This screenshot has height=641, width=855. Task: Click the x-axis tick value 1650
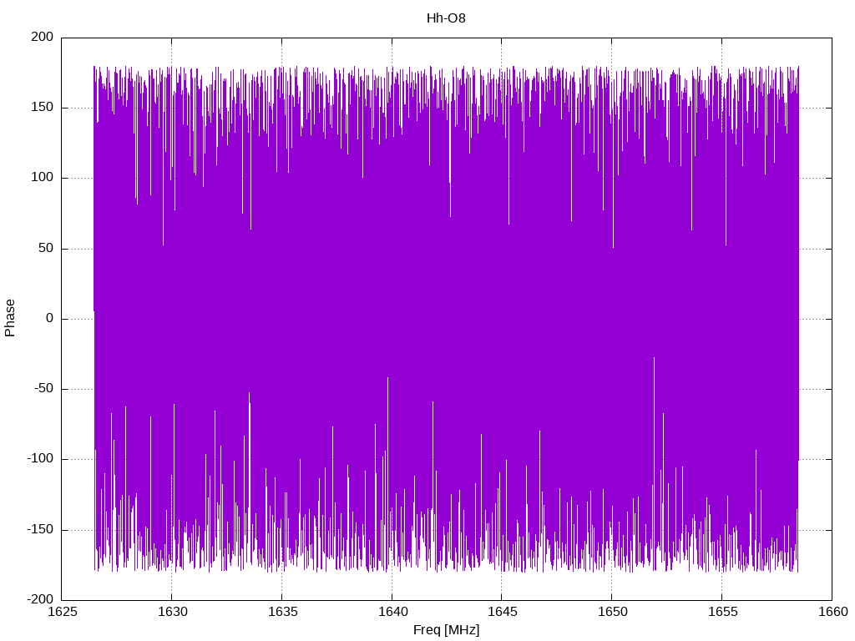click(612, 612)
